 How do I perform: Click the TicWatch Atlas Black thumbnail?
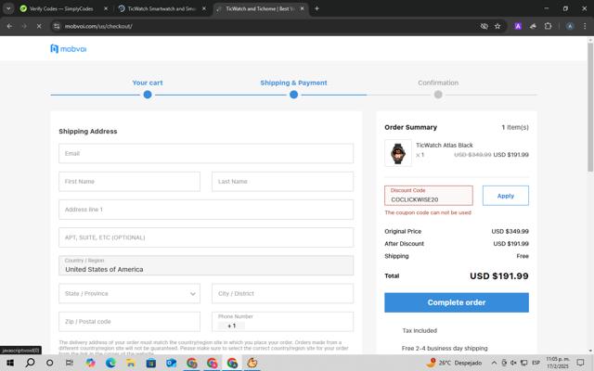pyautogui.click(x=398, y=153)
